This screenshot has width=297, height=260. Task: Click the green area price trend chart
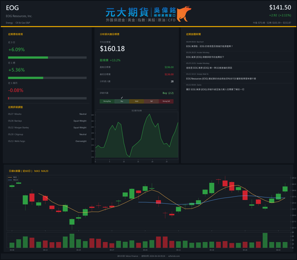point(137,135)
